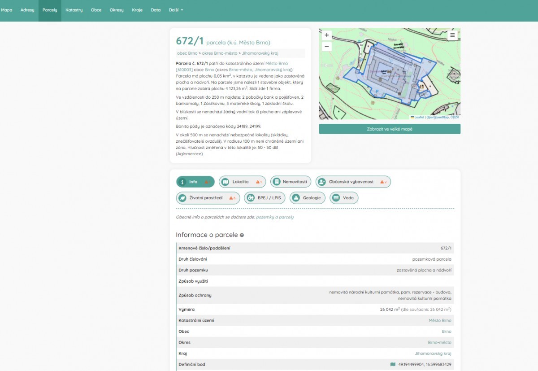Click breadcrumb link Jihomoravský kraj

click(x=260, y=53)
